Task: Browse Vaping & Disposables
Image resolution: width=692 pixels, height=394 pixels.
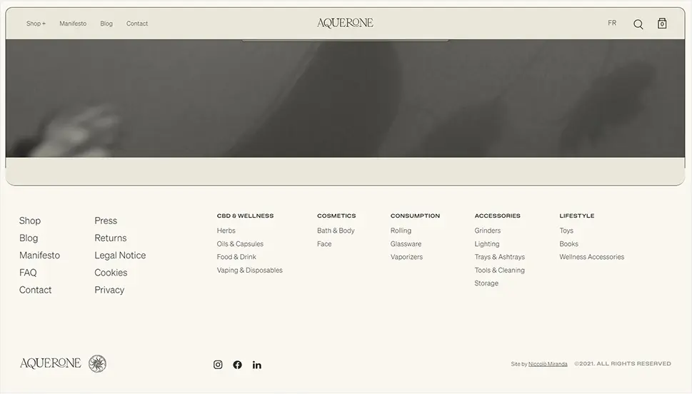Action: (250, 270)
